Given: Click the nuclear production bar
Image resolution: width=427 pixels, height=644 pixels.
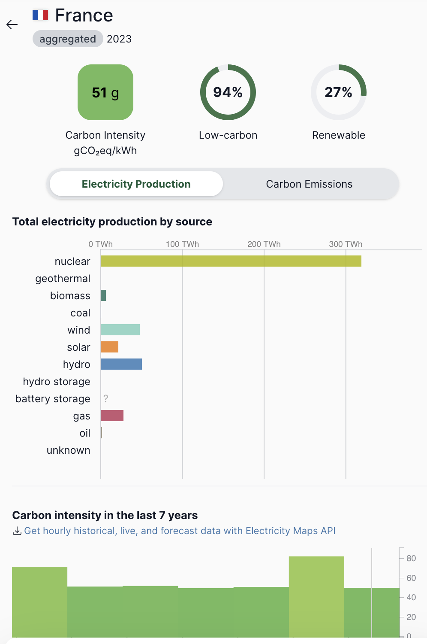Looking at the screenshot, I should click(231, 261).
